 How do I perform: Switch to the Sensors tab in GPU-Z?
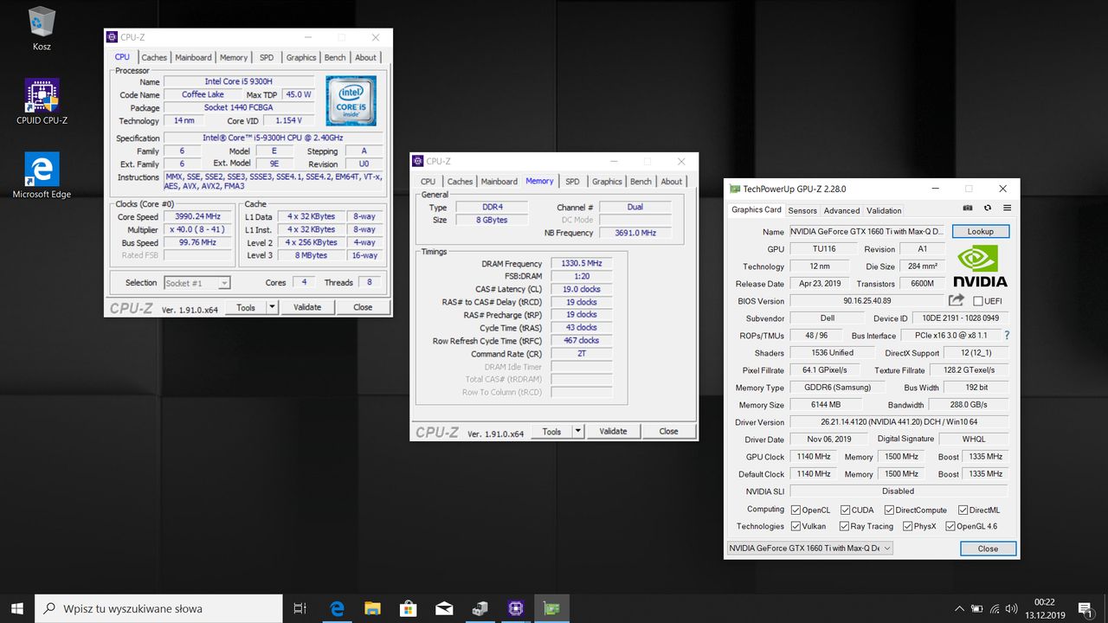(802, 210)
